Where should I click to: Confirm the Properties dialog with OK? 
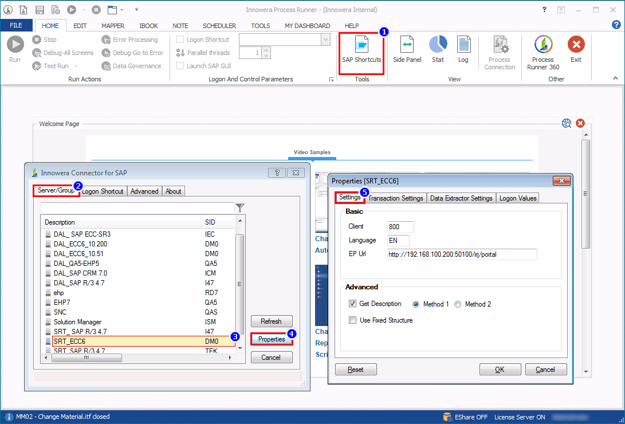pos(500,369)
